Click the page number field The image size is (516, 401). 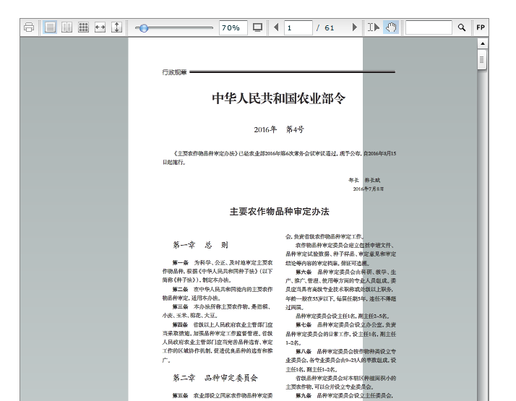[298, 27]
